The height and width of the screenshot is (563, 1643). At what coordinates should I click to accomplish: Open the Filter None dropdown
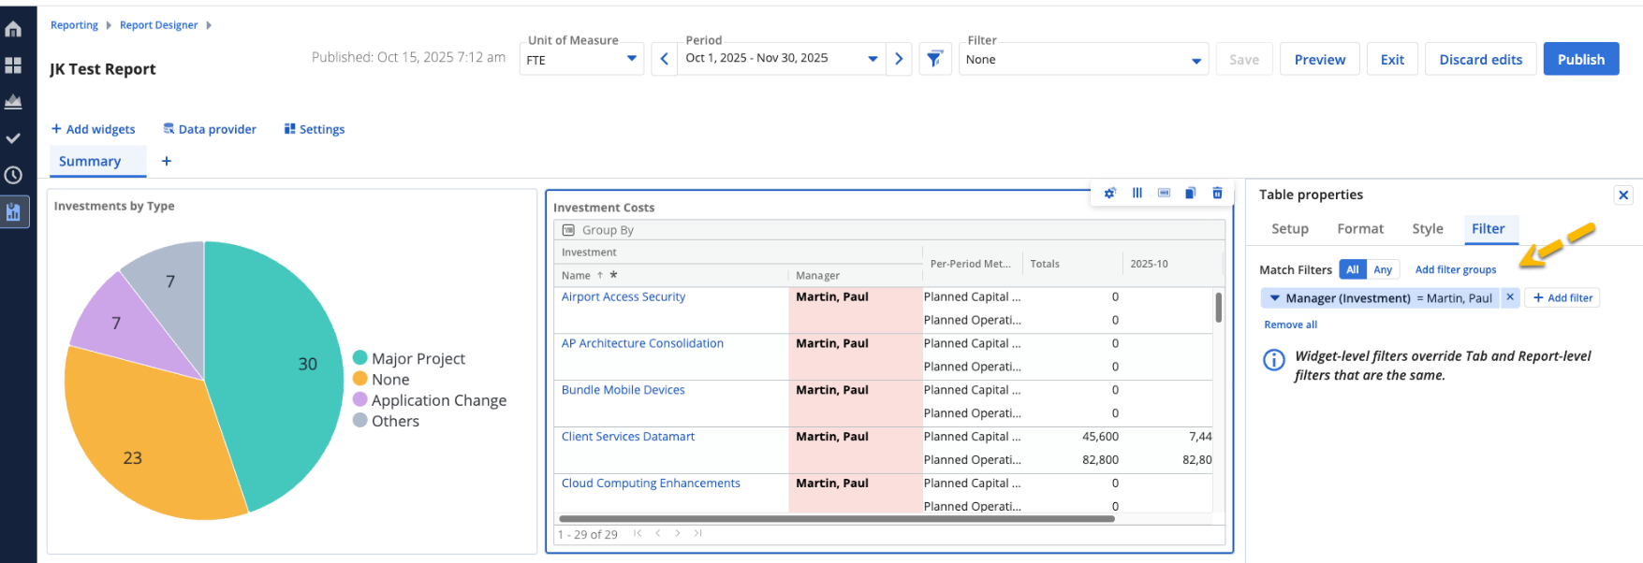[1083, 60]
